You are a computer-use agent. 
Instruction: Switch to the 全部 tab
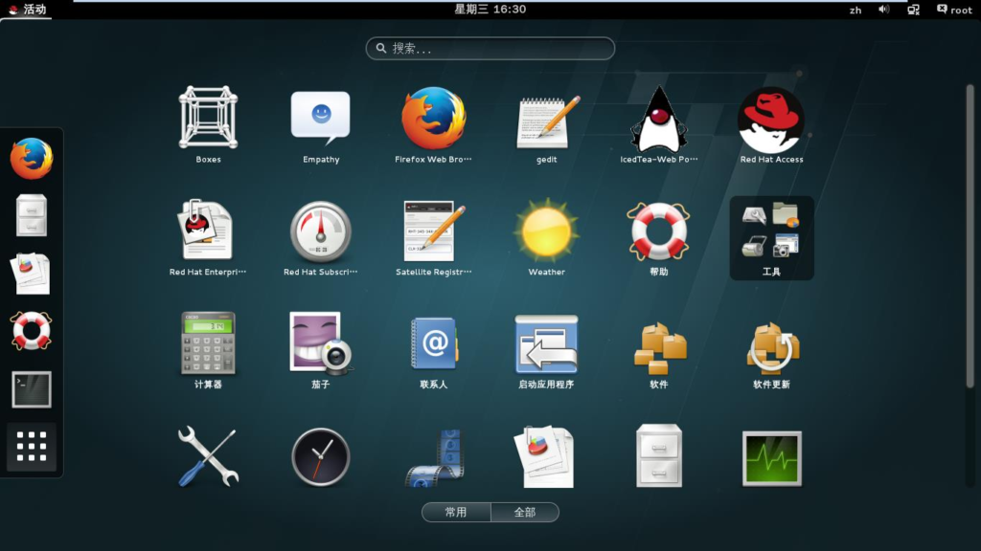525,513
